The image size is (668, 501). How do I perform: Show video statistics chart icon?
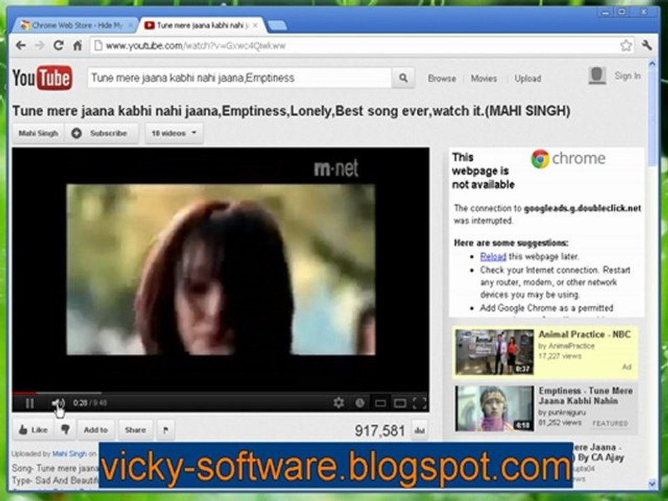(420, 430)
